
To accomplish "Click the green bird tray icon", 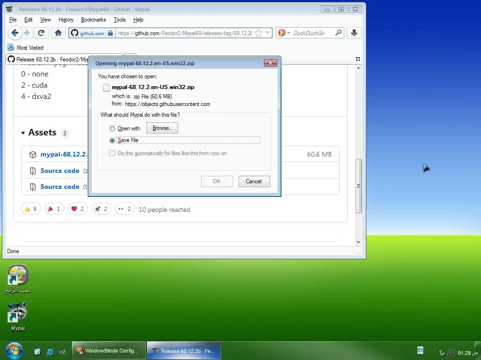I will tap(442, 353).
